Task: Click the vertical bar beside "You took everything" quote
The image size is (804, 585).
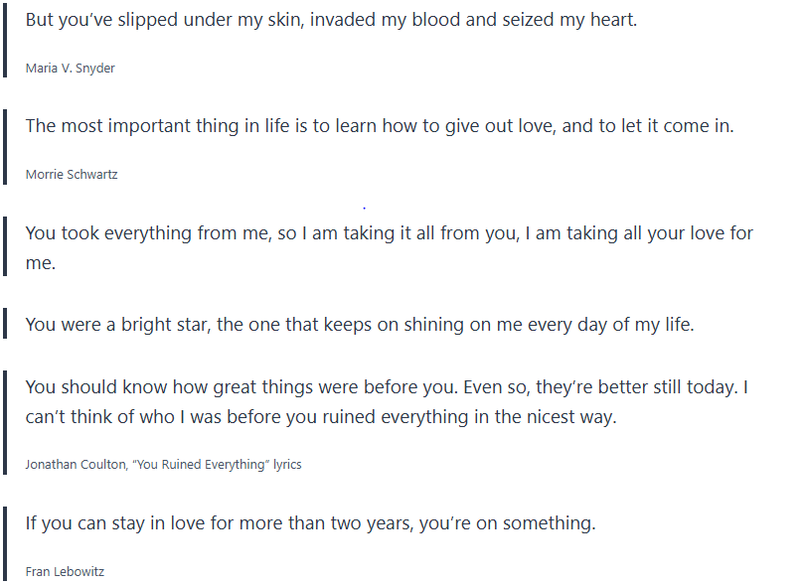Action: pyautogui.click(x=6, y=248)
